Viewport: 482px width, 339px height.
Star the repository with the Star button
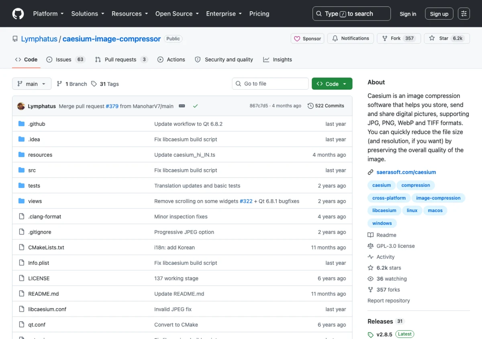tap(447, 39)
